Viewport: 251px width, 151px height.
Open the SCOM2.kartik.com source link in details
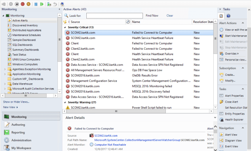tap(106, 136)
